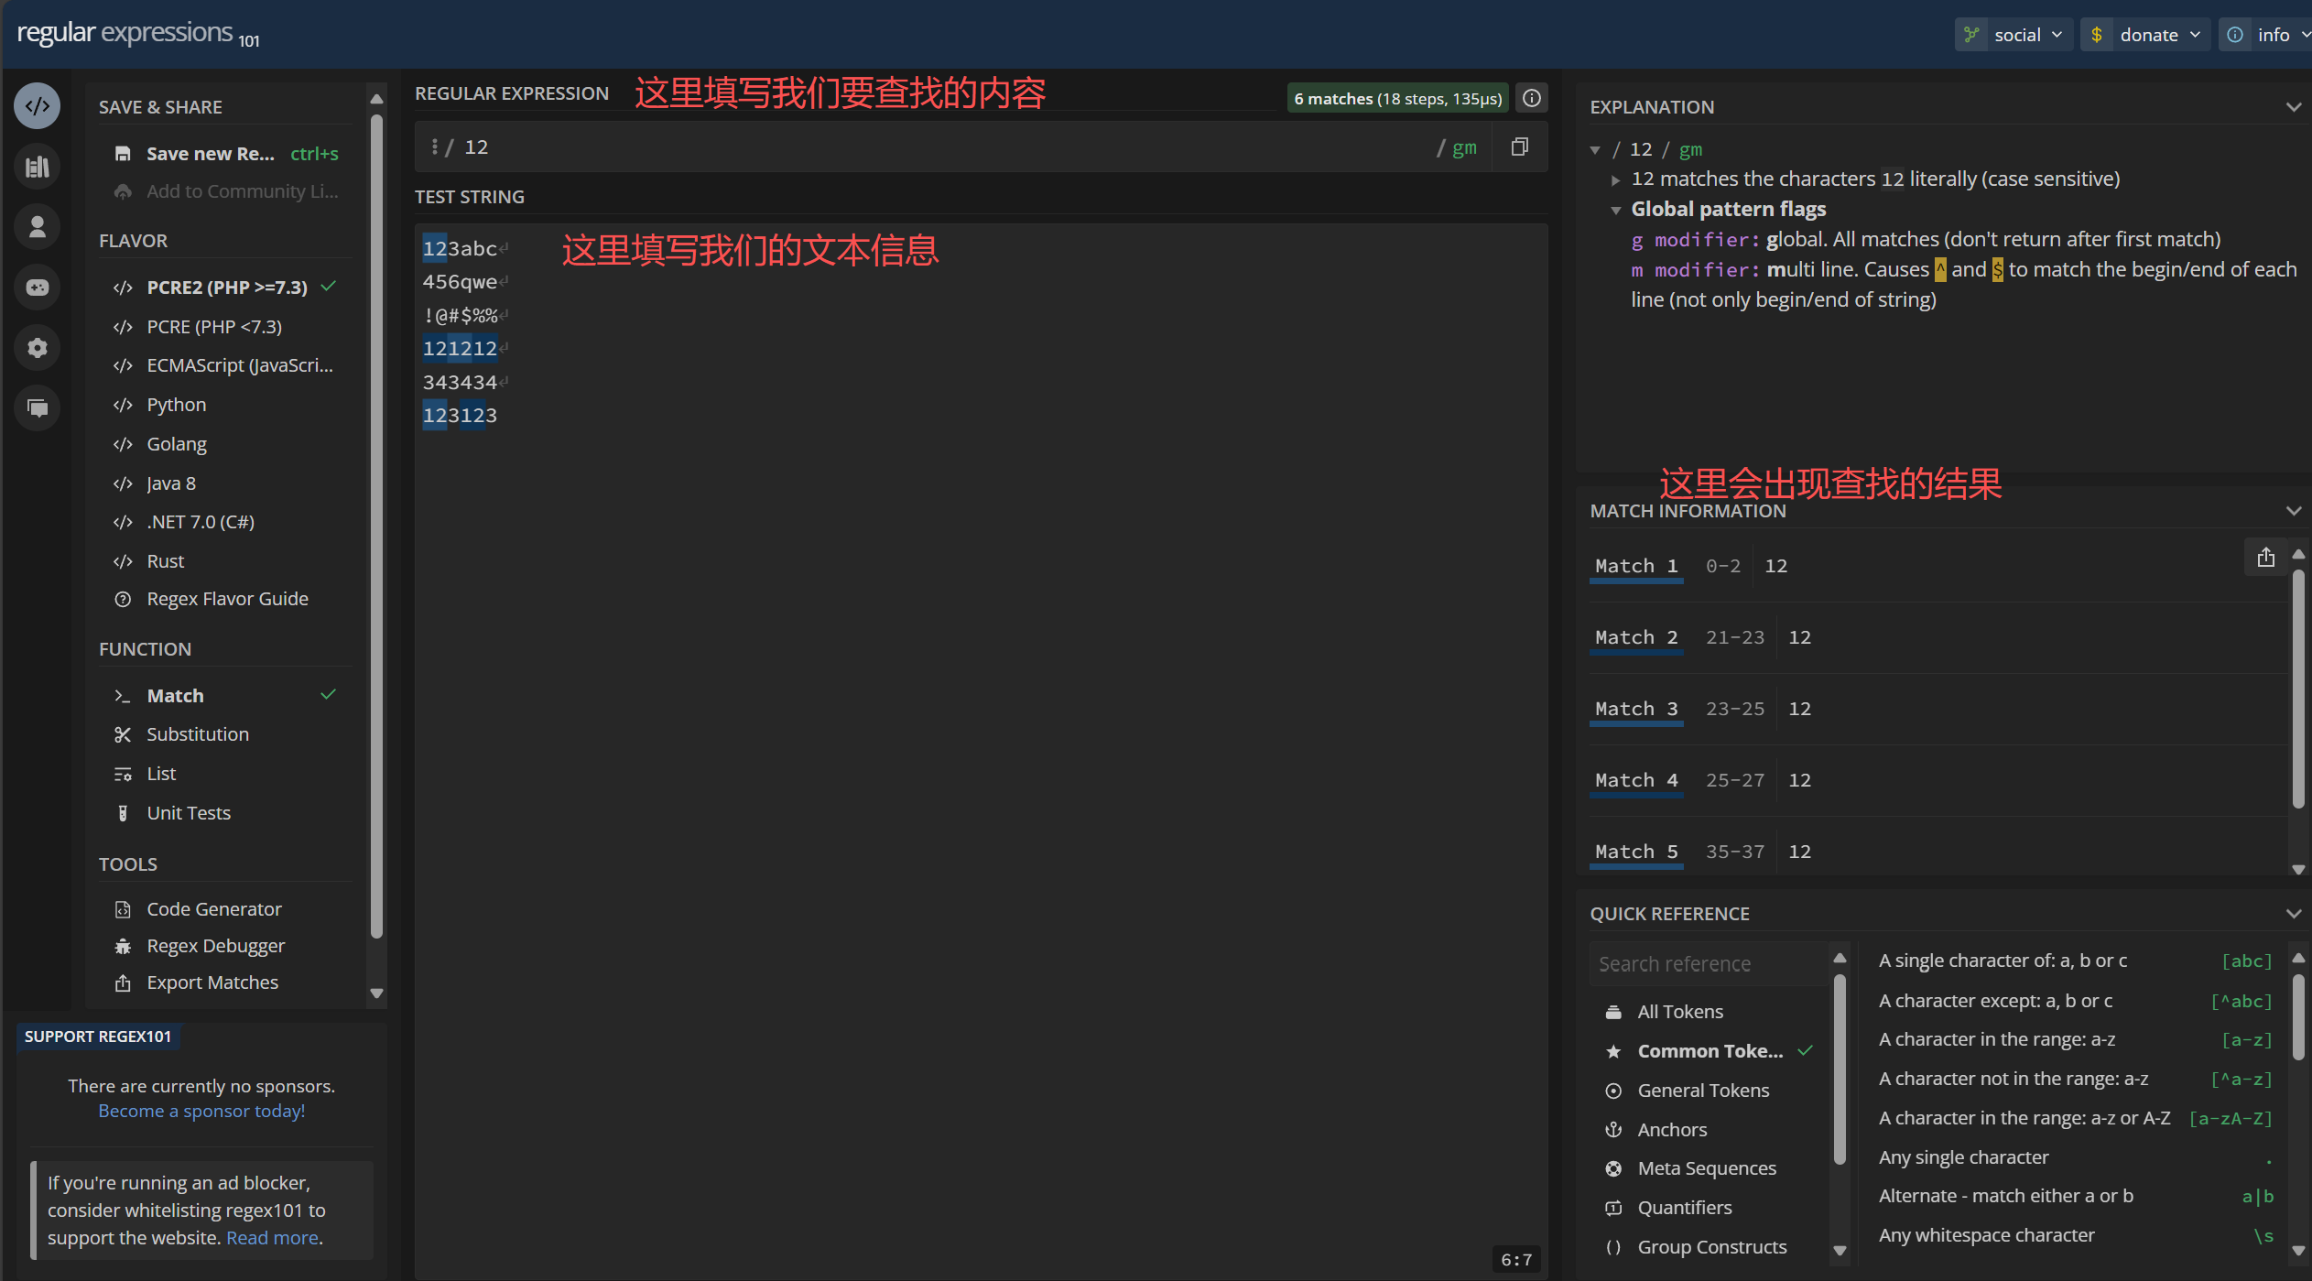The image size is (2312, 1281).
Task: Open the community library sidebar icon
Action: click(37, 167)
